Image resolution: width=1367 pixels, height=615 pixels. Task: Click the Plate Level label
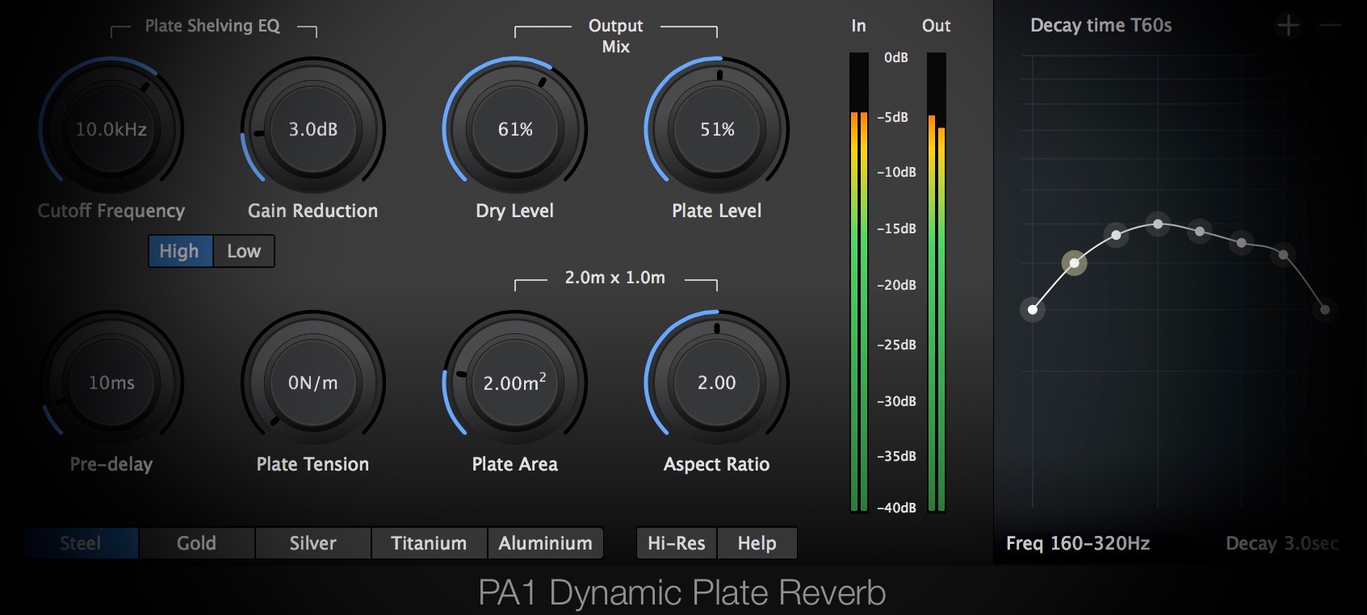click(717, 211)
